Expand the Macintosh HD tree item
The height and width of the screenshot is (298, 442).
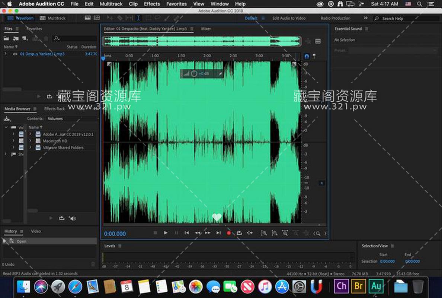[x=30, y=141]
